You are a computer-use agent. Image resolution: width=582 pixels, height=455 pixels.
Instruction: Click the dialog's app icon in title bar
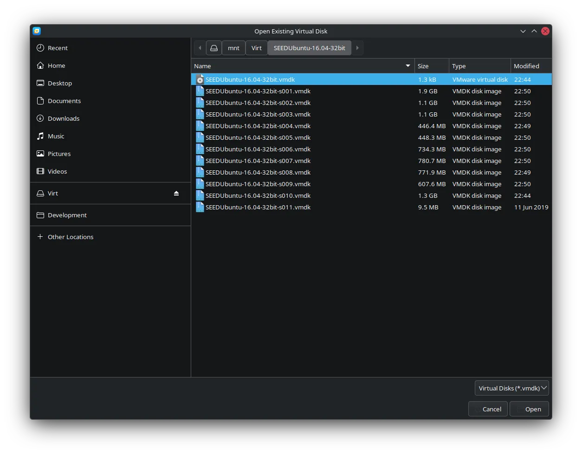click(37, 31)
